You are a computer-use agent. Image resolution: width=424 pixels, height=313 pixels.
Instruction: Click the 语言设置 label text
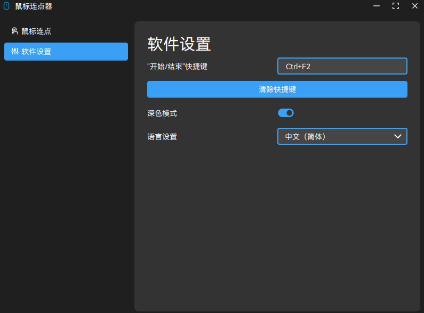click(162, 137)
